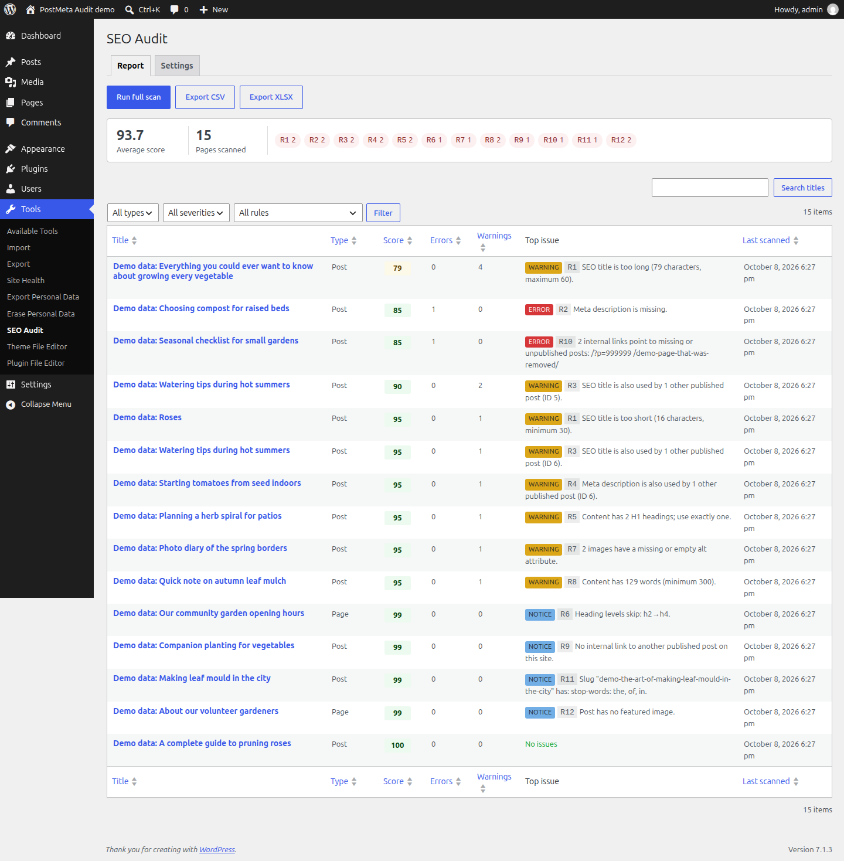This screenshot has height=861, width=844.
Task: Open the comments bubble in admin bar
Action: 174,9
